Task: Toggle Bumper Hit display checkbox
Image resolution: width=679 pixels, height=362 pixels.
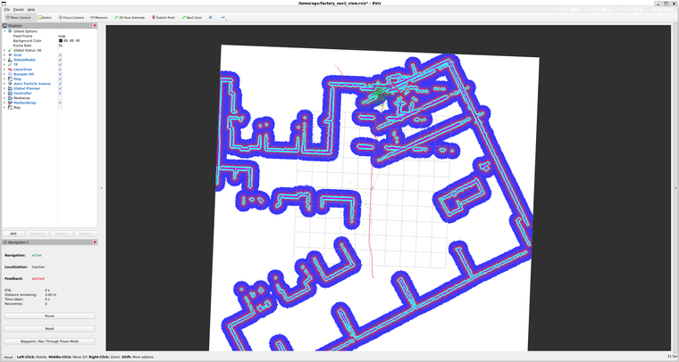Action: click(x=60, y=74)
